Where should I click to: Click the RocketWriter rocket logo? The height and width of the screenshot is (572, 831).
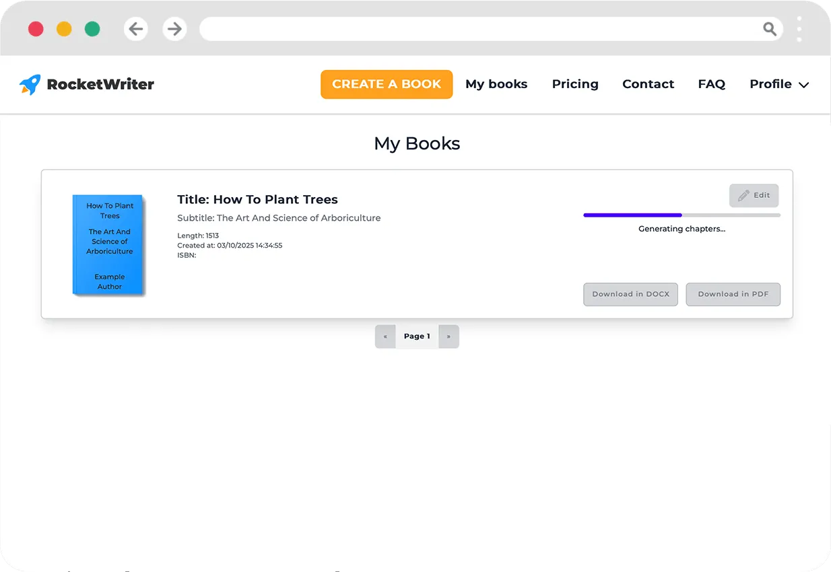coord(30,83)
